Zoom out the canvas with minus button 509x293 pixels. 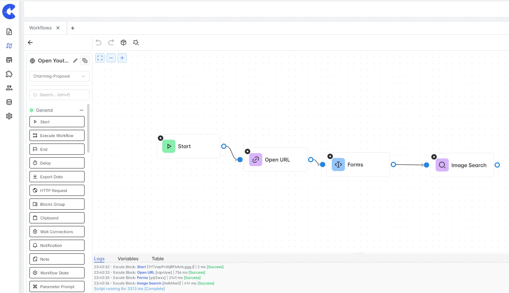(111, 58)
